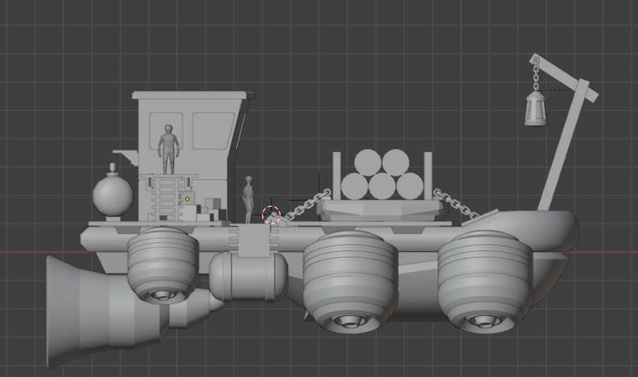Select the flat cabin roof slab
The width and height of the screenshot is (638, 377).
190,95
